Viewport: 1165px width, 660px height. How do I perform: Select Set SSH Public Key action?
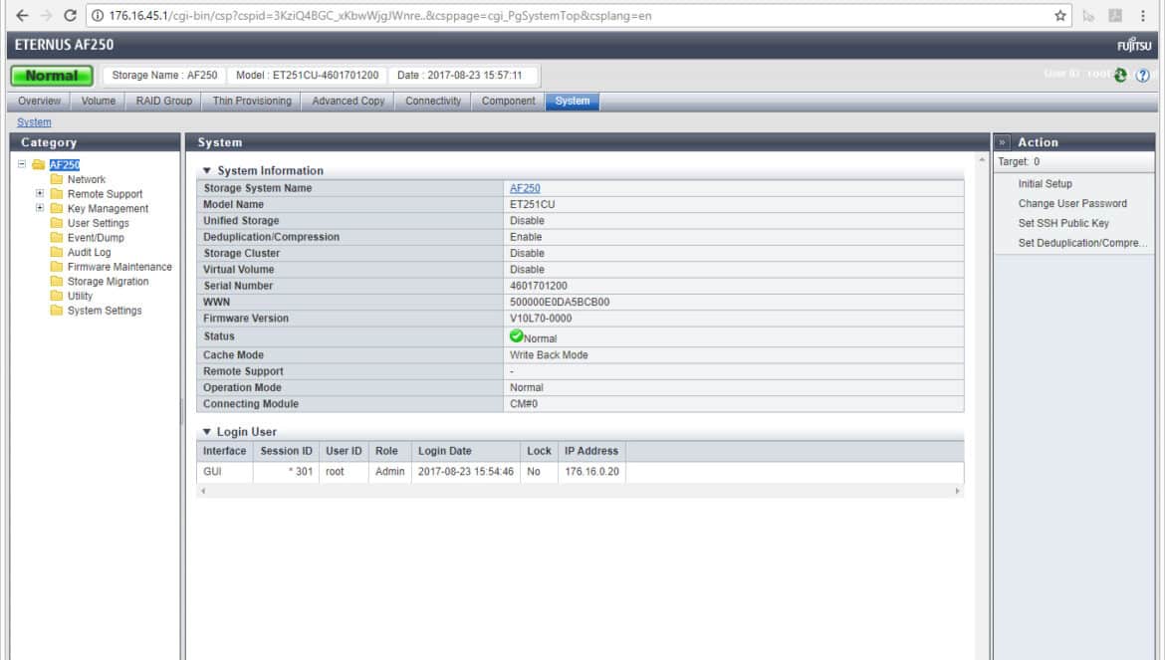(1063, 223)
